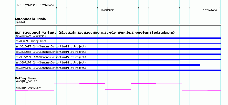228x105 pixels.
Task: Click the VAV3|NM_001079874 magenta transcript line
Action: coord(118,90)
